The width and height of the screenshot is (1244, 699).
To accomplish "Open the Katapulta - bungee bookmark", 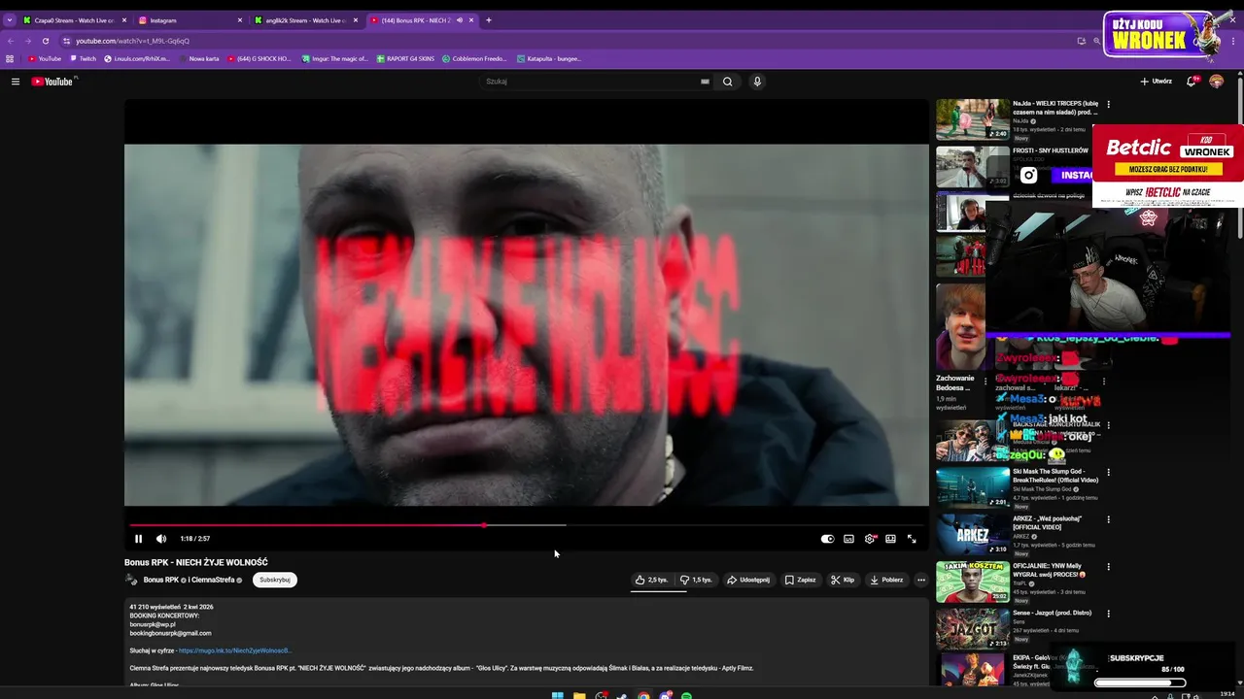I will (549, 59).
